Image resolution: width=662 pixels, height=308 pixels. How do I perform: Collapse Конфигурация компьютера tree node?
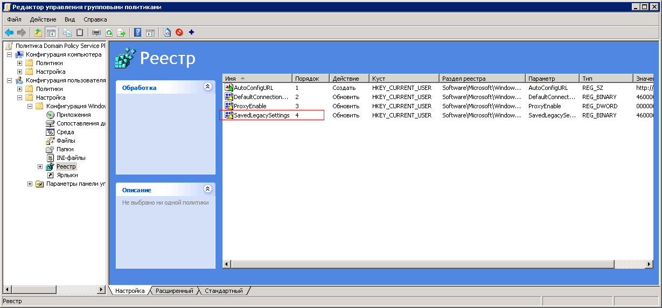(x=9, y=54)
